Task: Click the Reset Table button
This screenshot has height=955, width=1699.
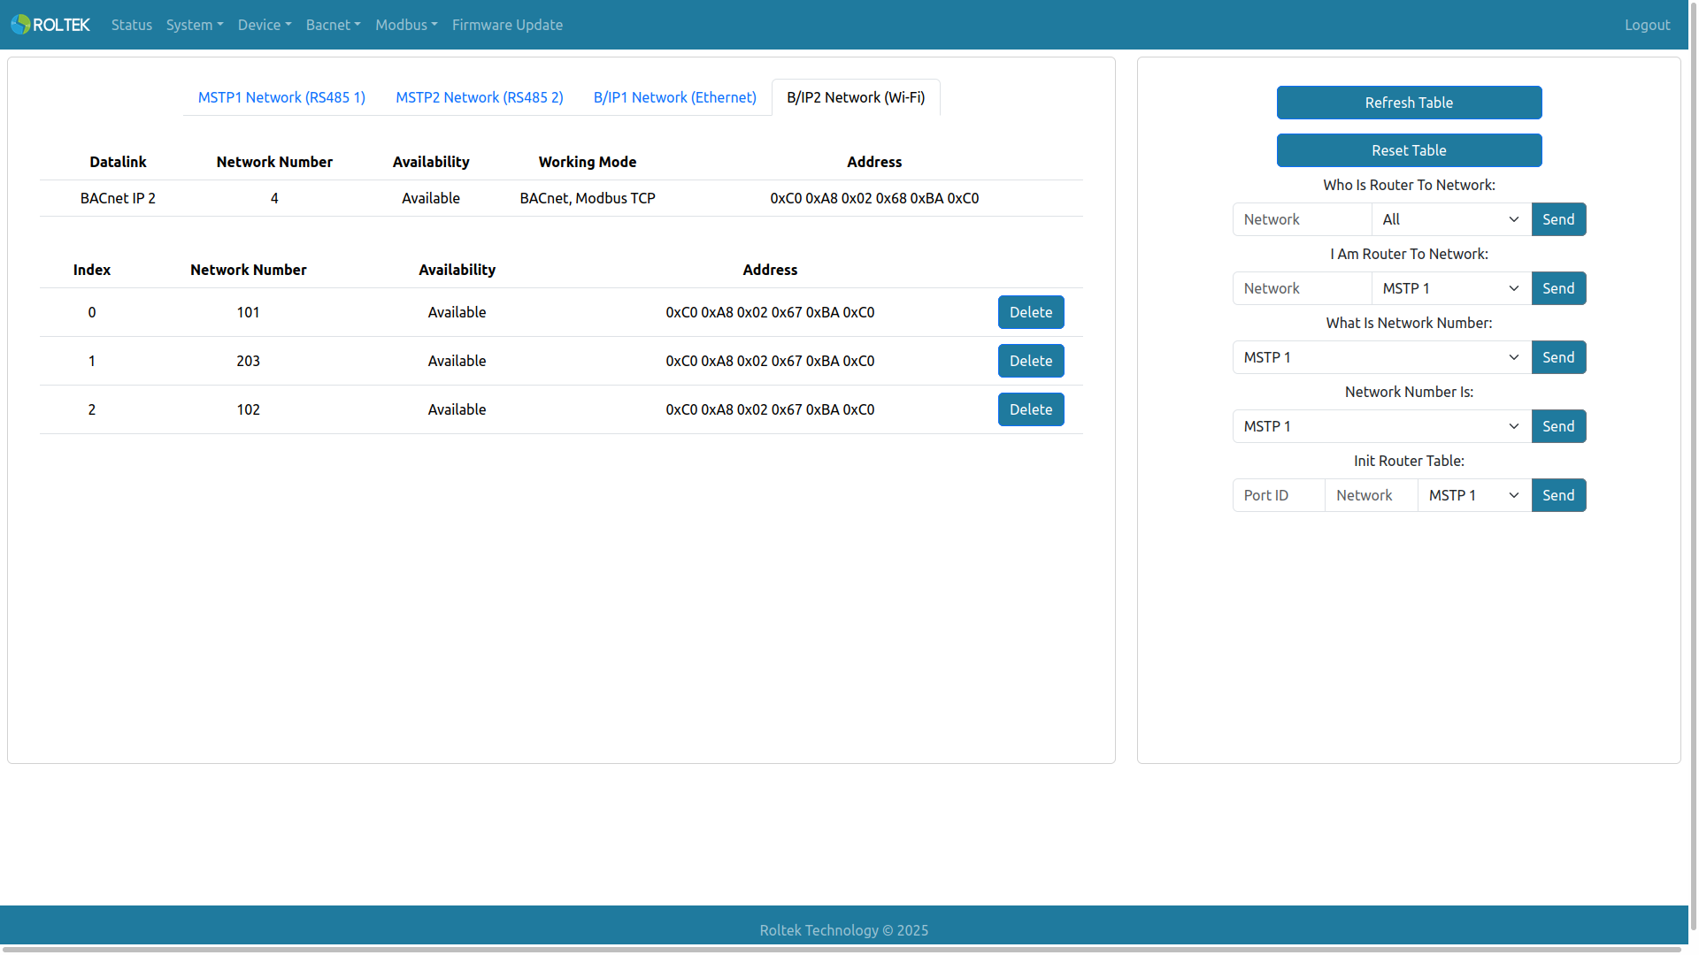Action: coord(1409,150)
